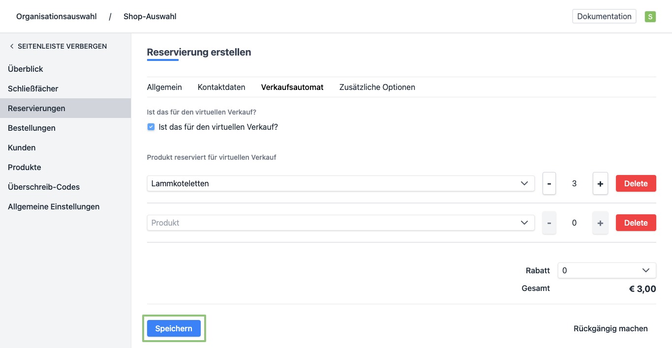The image size is (672, 348).
Task: Hide the sidebar via Seitenleiste verbergen
Action: (58, 46)
